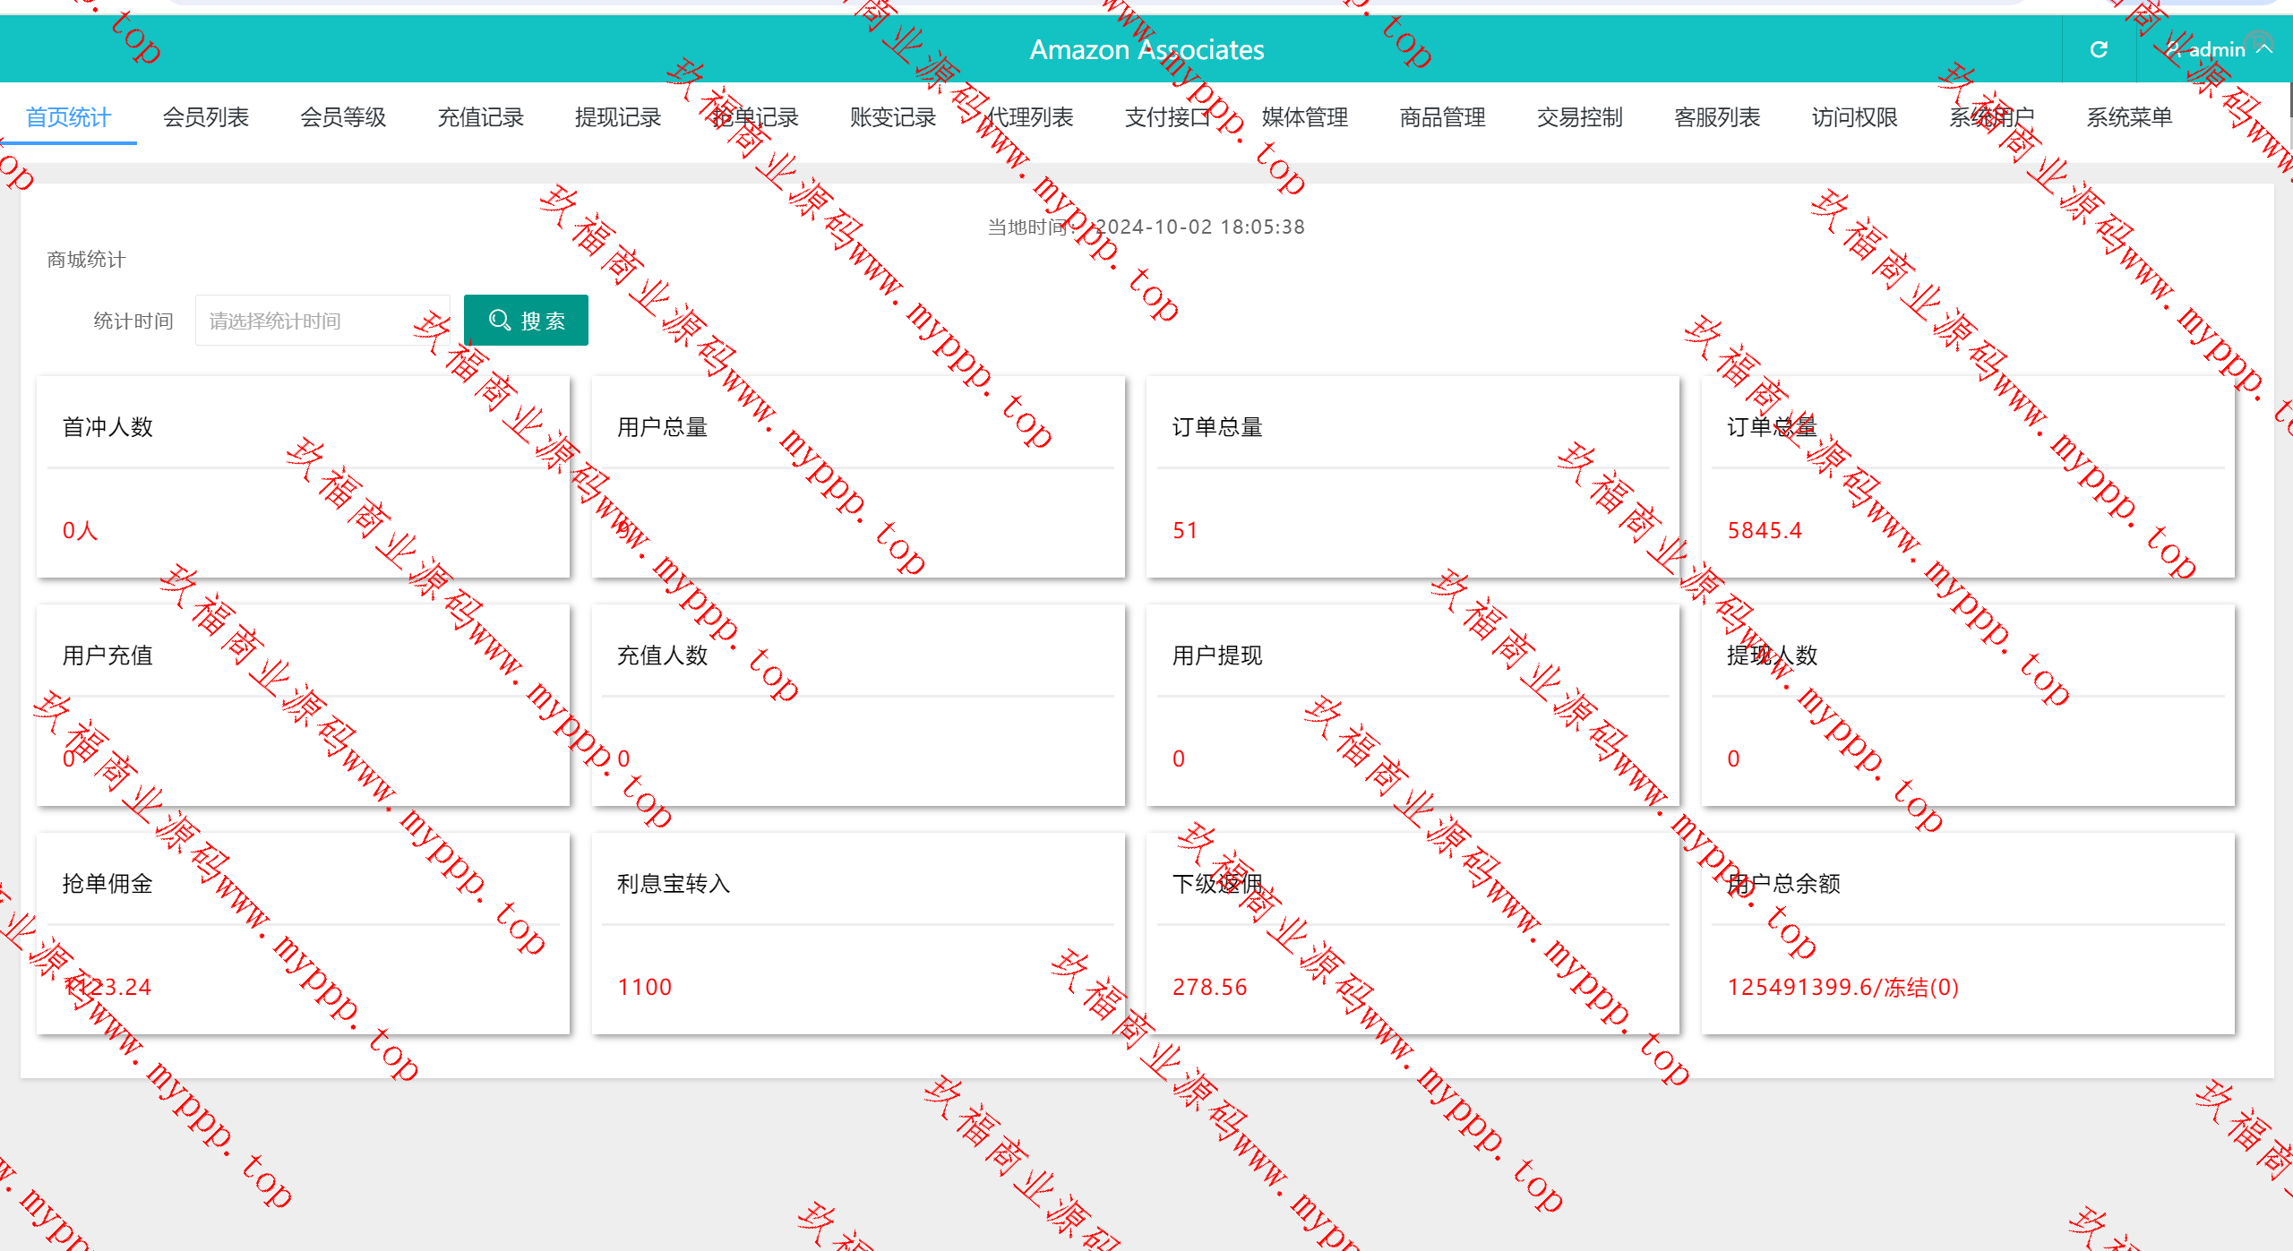Screen dimensions: 2293x1251
Task: Go to the 客服列表 tab
Action: tap(1717, 117)
